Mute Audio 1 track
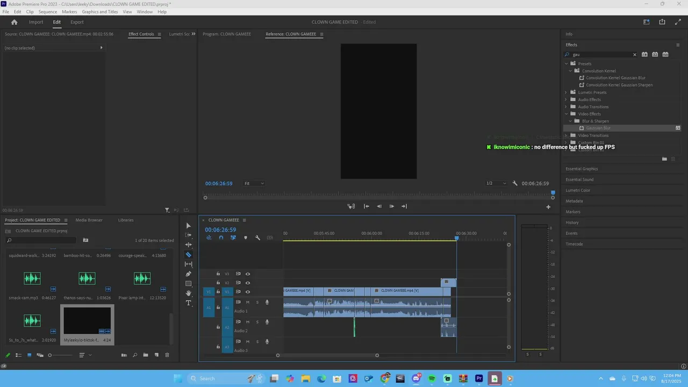The width and height of the screenshot is (688, 387). click(248, 302)
